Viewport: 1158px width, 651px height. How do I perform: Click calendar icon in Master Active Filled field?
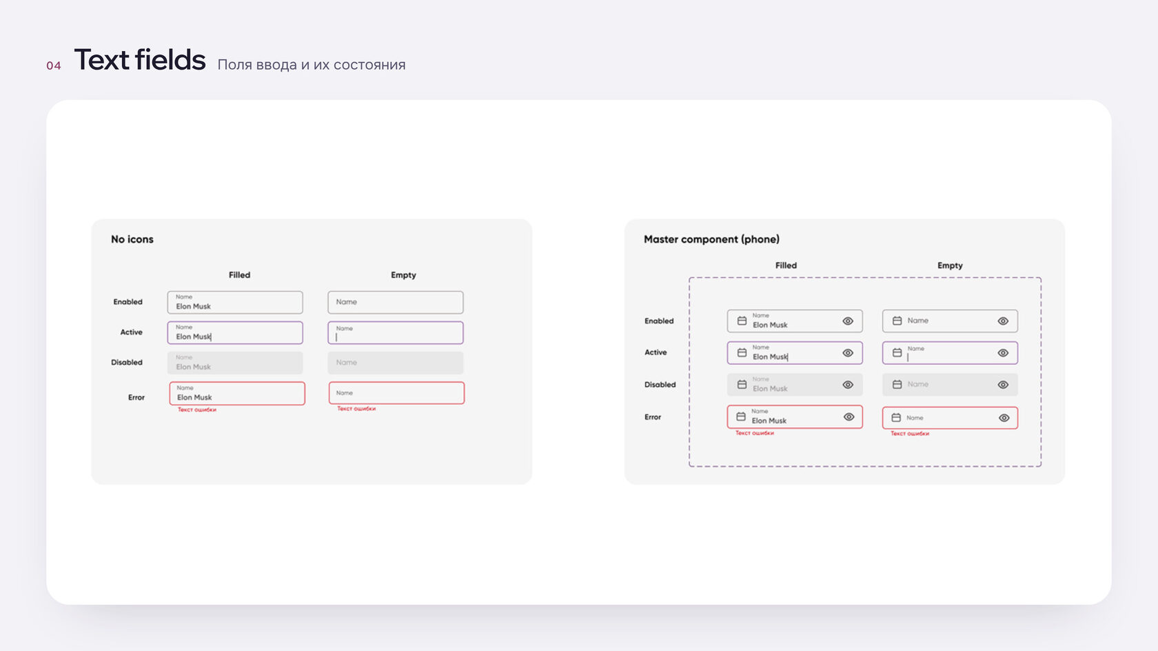pos(742,352)
